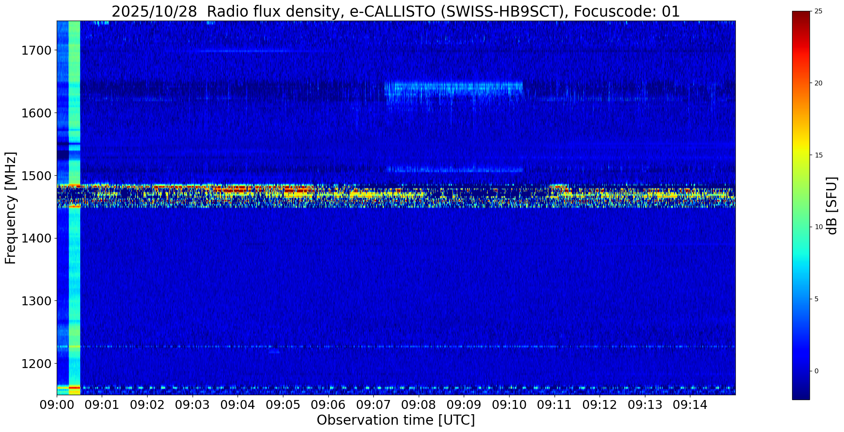Click the 09:12 time tick label
This screenshot has height=432, width=844.
coord(600,404)
